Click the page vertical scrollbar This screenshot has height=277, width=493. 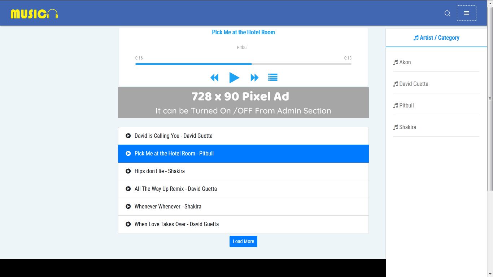tap(490, 99)
